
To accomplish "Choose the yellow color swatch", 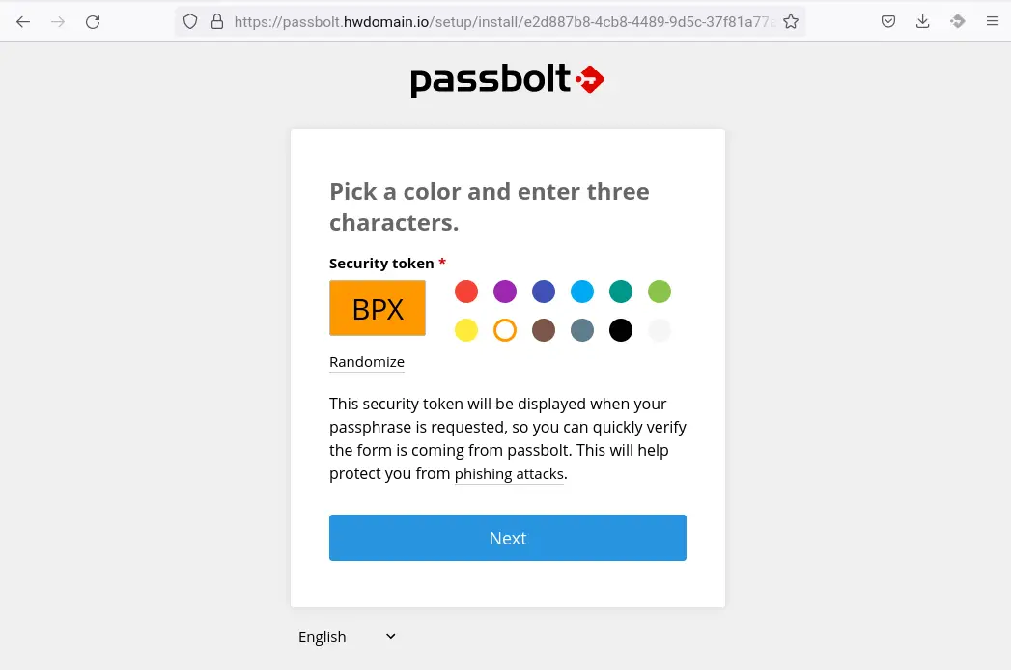I will (466, 330).
